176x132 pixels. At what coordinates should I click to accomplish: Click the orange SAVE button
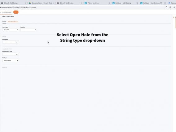point(16,12)
